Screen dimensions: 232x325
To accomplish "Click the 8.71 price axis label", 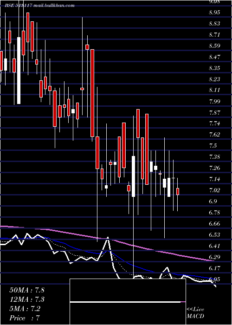I will pos(214,35).
